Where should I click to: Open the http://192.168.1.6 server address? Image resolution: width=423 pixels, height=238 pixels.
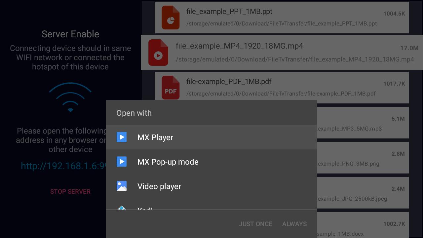point(63,166)
